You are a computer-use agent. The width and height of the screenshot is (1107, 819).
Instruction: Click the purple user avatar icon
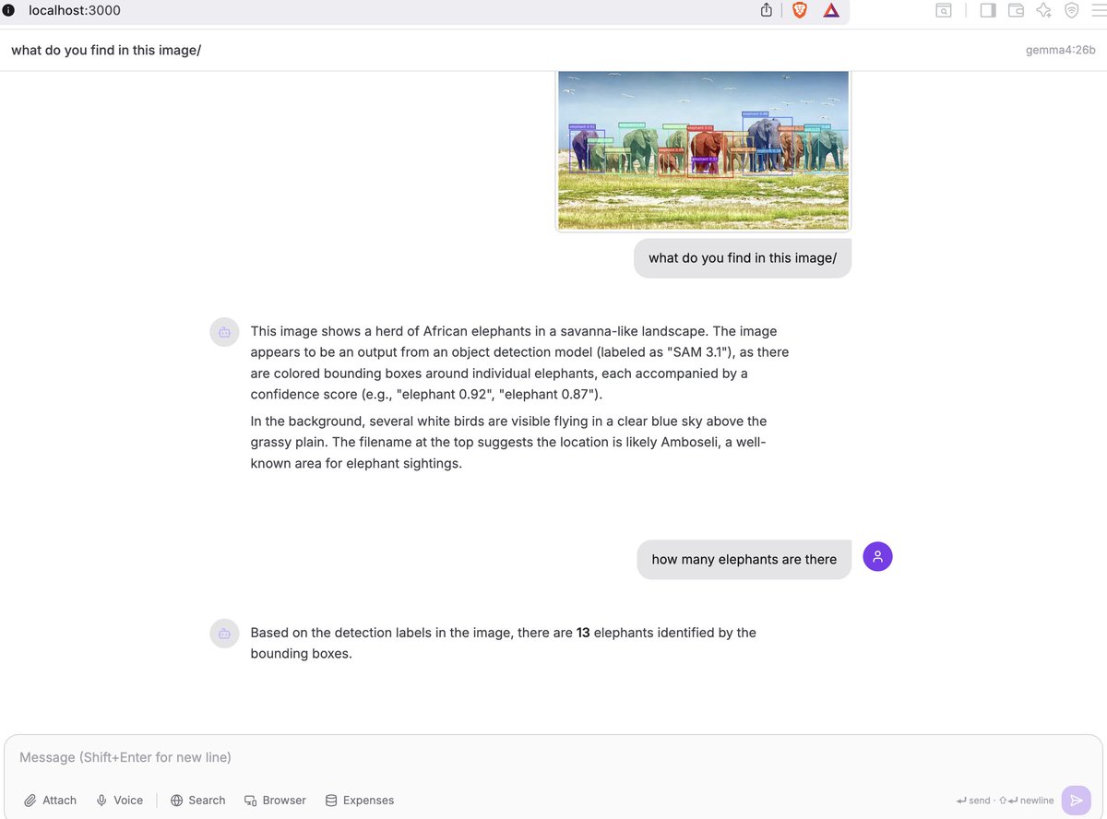[877, 556]
